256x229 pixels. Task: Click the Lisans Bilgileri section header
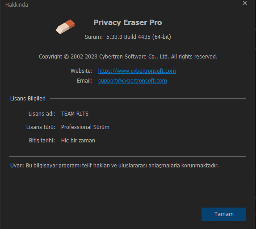[28, 99]
